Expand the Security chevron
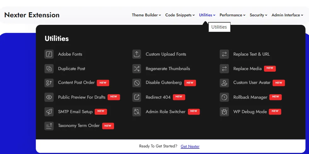Screen dimensions: 309x154 [266, 15]
